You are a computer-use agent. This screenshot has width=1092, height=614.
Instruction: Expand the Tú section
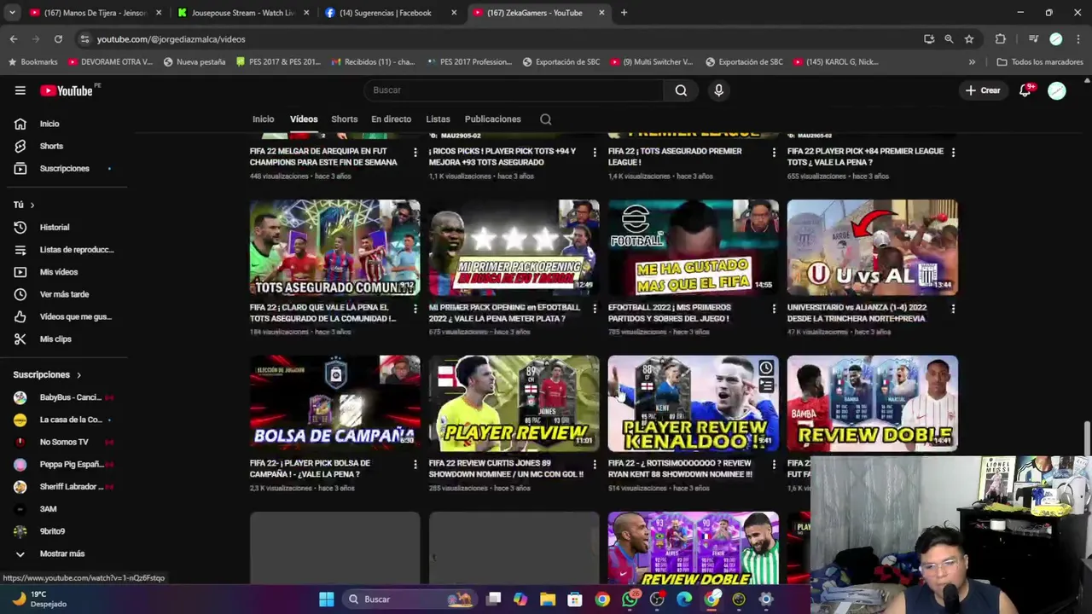point(24,205)
